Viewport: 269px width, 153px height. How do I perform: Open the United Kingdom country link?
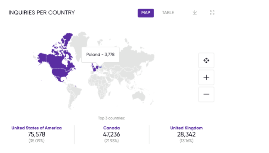(186, 128)
